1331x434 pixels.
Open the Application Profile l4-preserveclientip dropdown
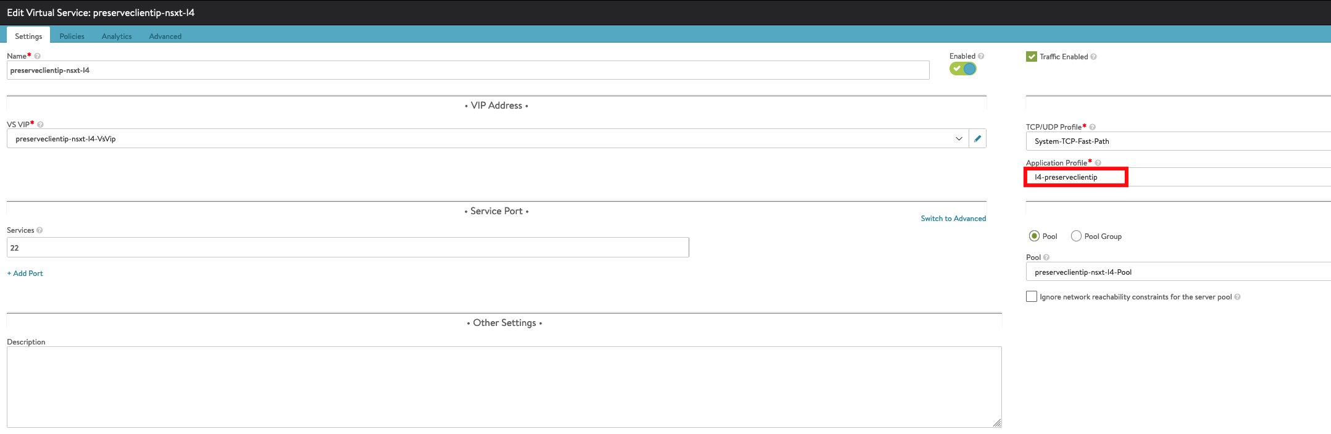[1178, 177]
